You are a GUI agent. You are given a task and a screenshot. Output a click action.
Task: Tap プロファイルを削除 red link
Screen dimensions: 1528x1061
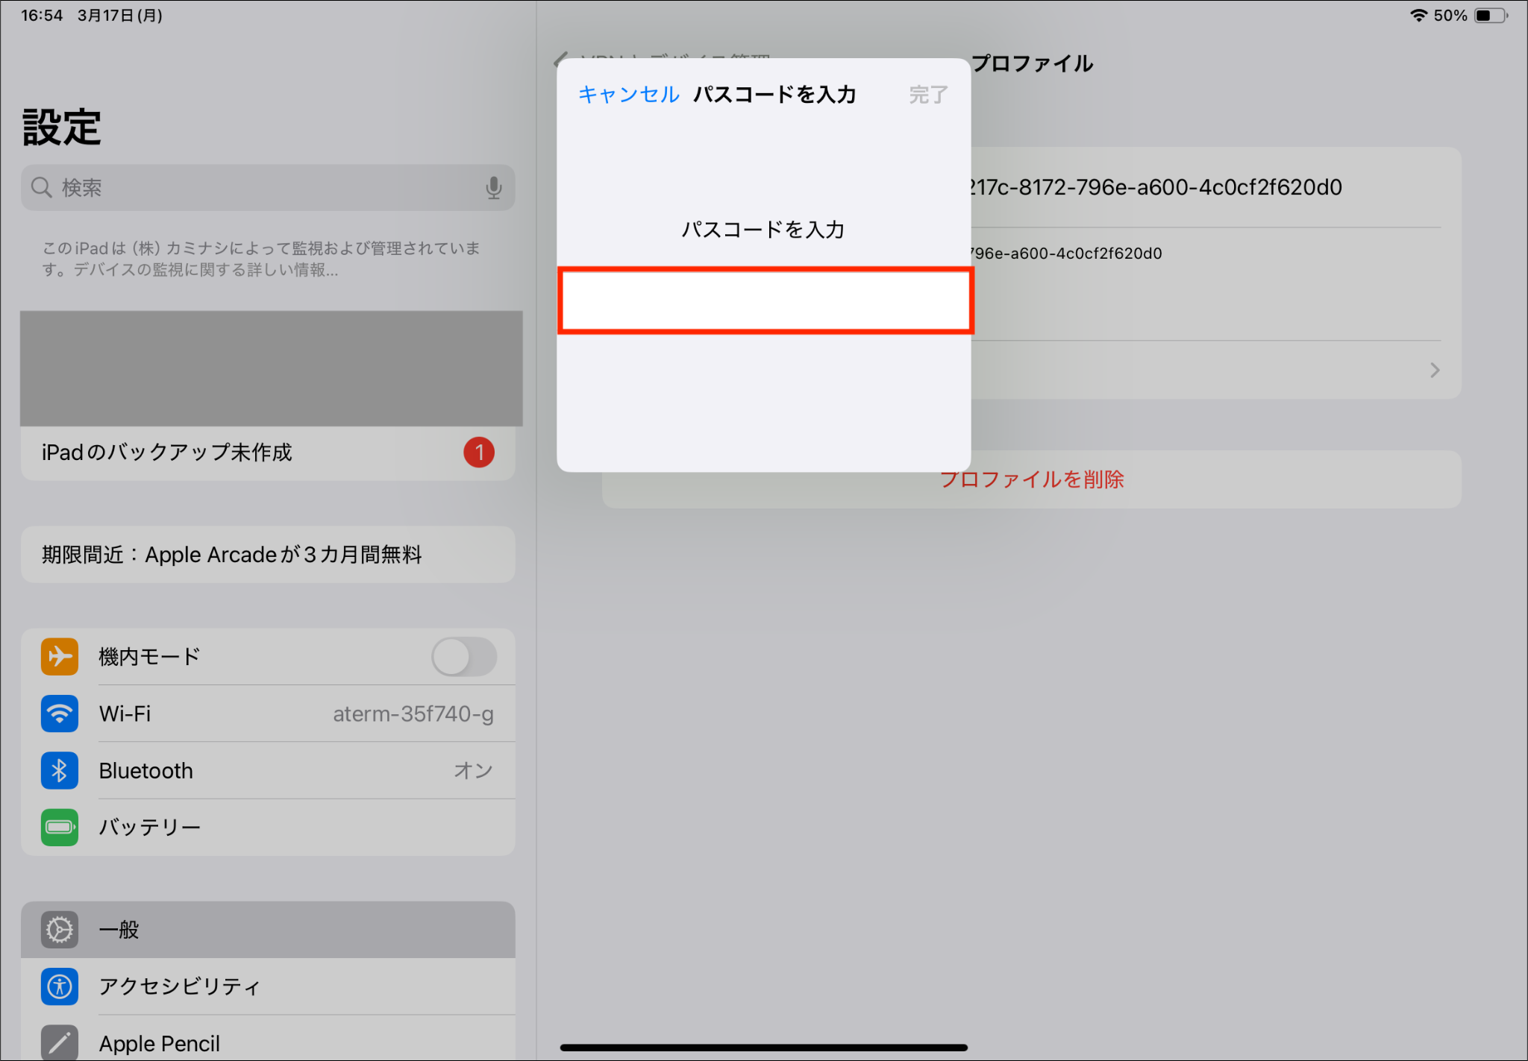(x=1031, y=479)
